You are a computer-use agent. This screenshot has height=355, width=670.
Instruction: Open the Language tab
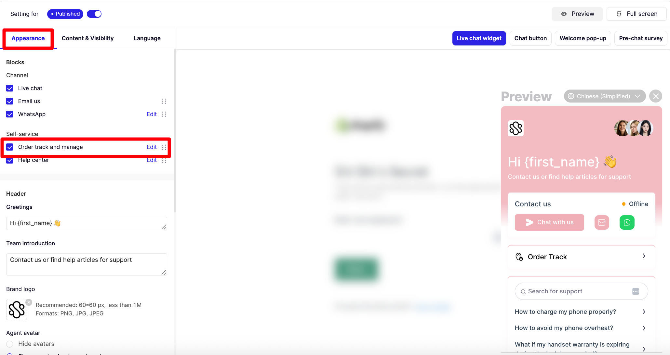click(x=147, y=38)
